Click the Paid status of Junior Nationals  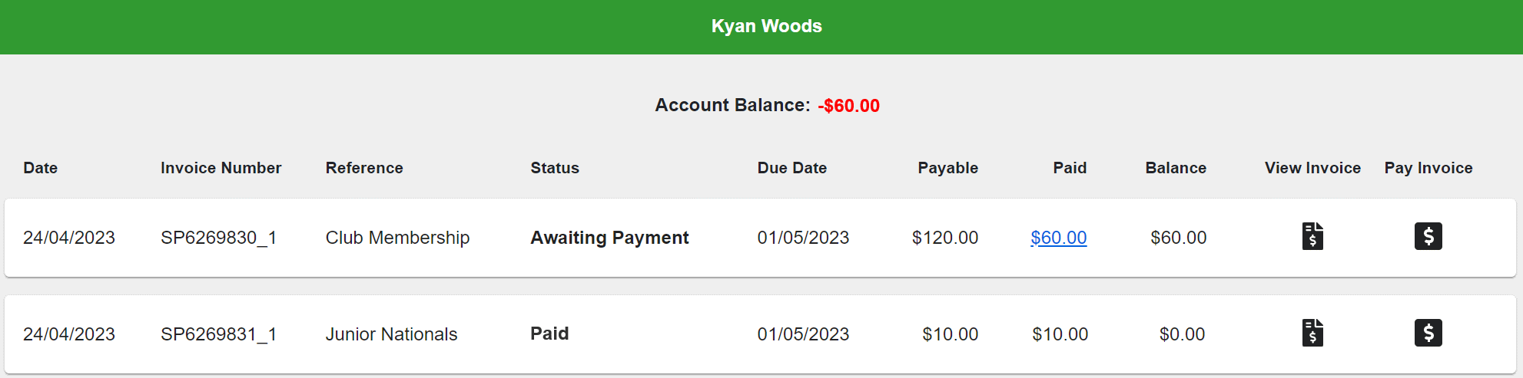[549, 334]
